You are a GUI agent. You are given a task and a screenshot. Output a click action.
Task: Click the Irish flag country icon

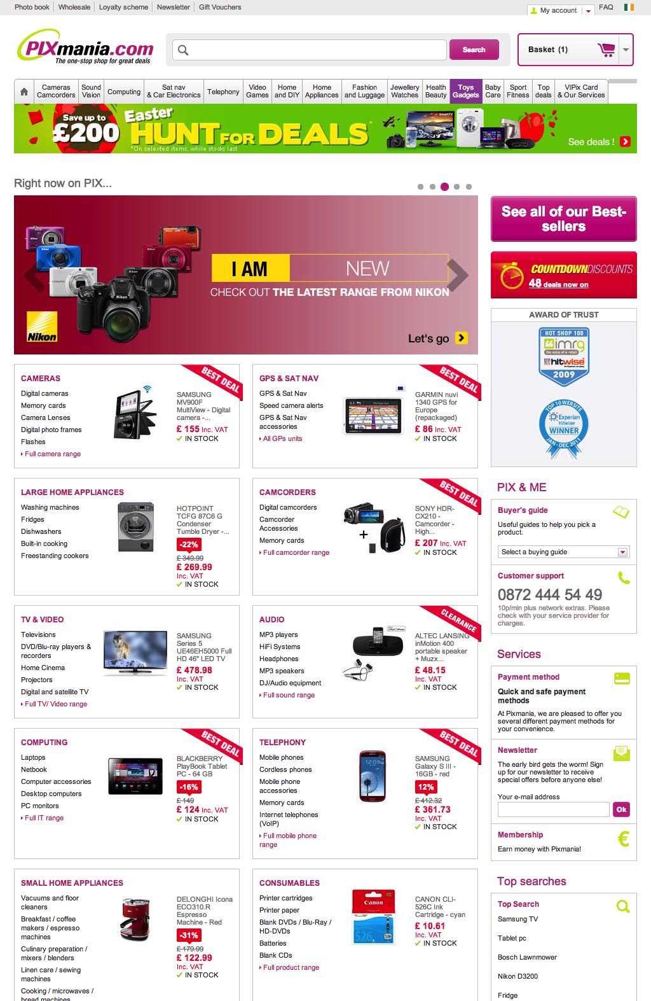(629, 8)
